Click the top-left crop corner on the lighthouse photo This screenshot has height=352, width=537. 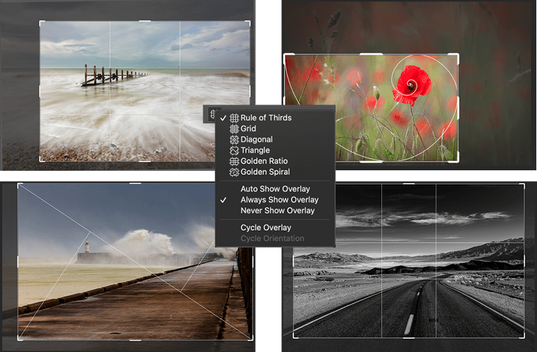[20, 186]
